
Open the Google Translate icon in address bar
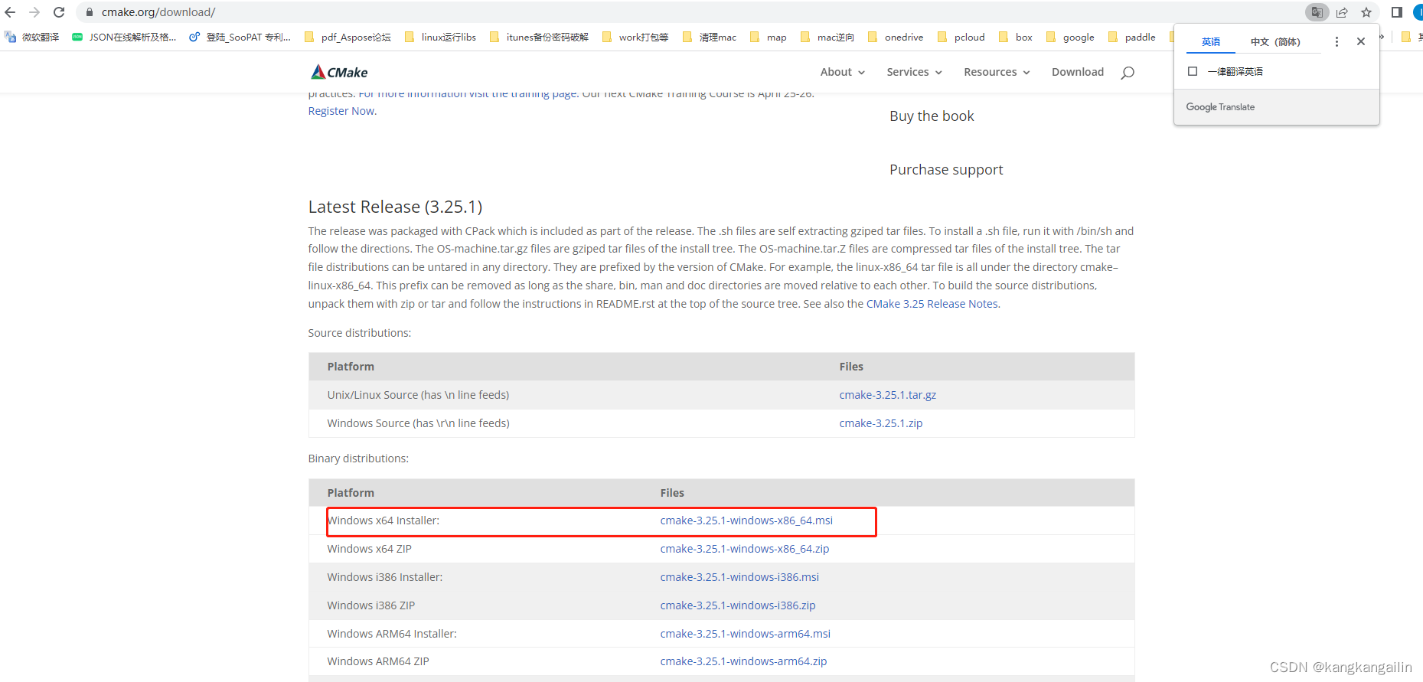point(1317,12)
